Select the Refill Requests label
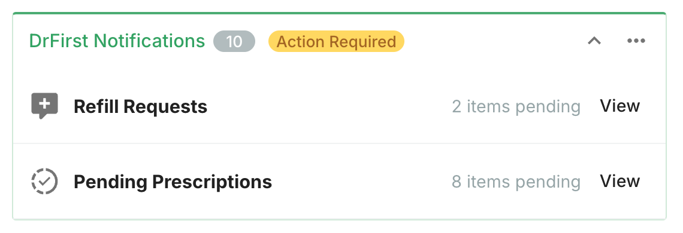 (140, 106)
